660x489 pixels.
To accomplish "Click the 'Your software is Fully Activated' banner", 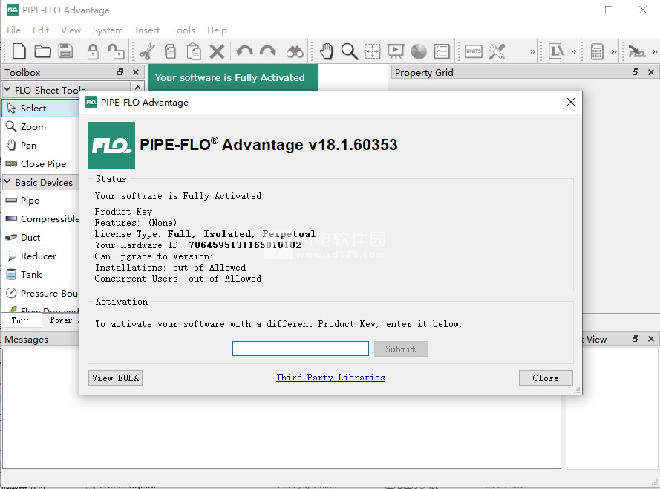I will pos(233,77).
